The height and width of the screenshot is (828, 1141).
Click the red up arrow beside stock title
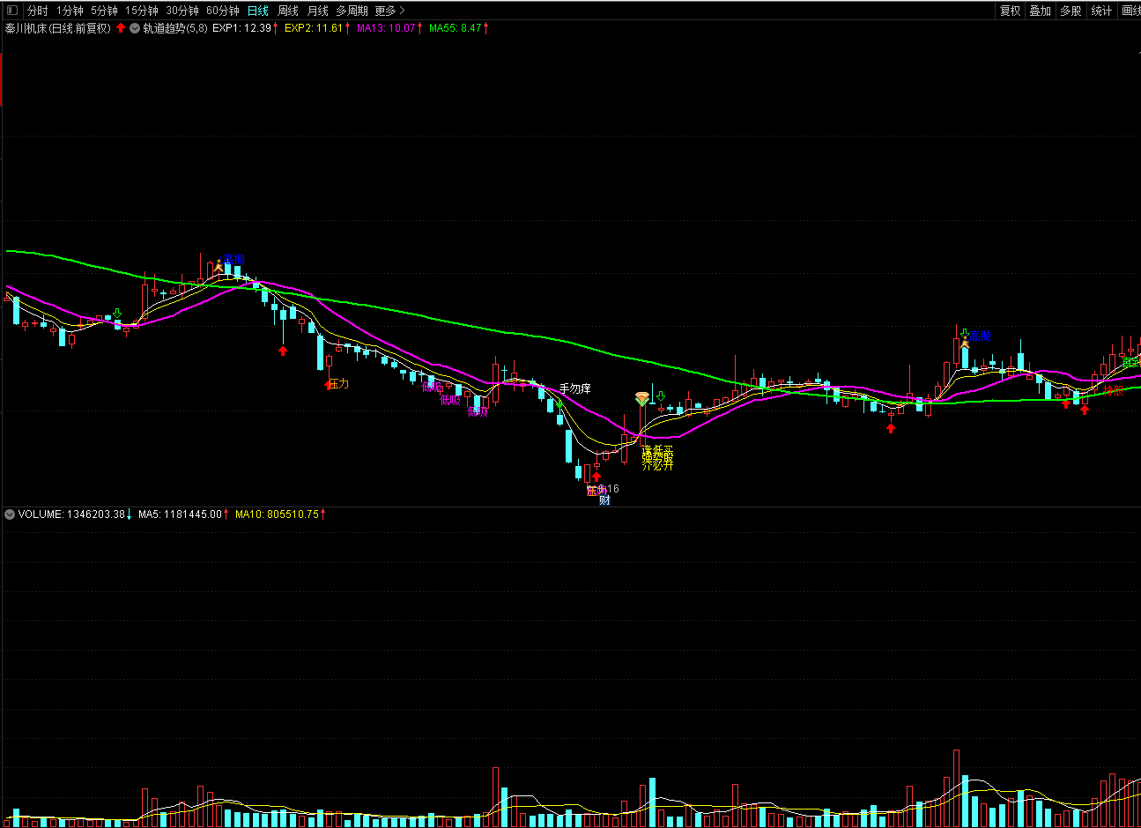121,28
